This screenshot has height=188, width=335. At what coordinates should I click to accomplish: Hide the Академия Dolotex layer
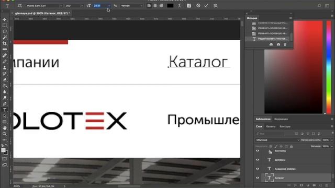click(x=258, y=169)
